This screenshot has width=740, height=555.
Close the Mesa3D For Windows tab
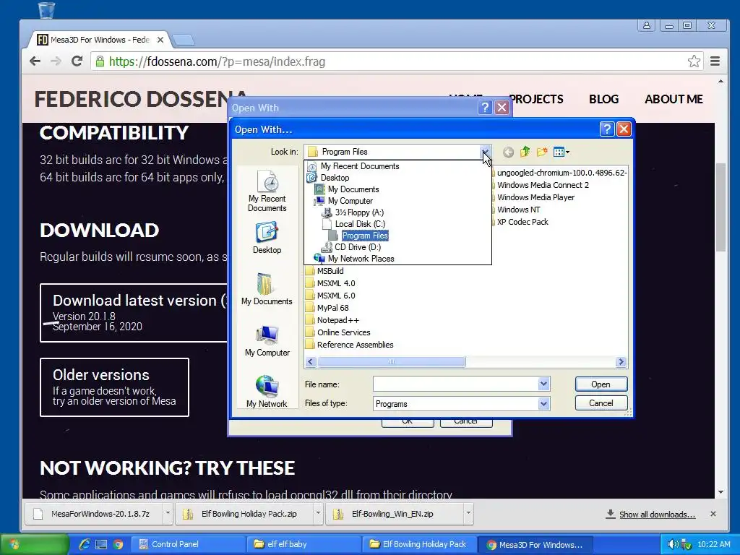[160, 40]
